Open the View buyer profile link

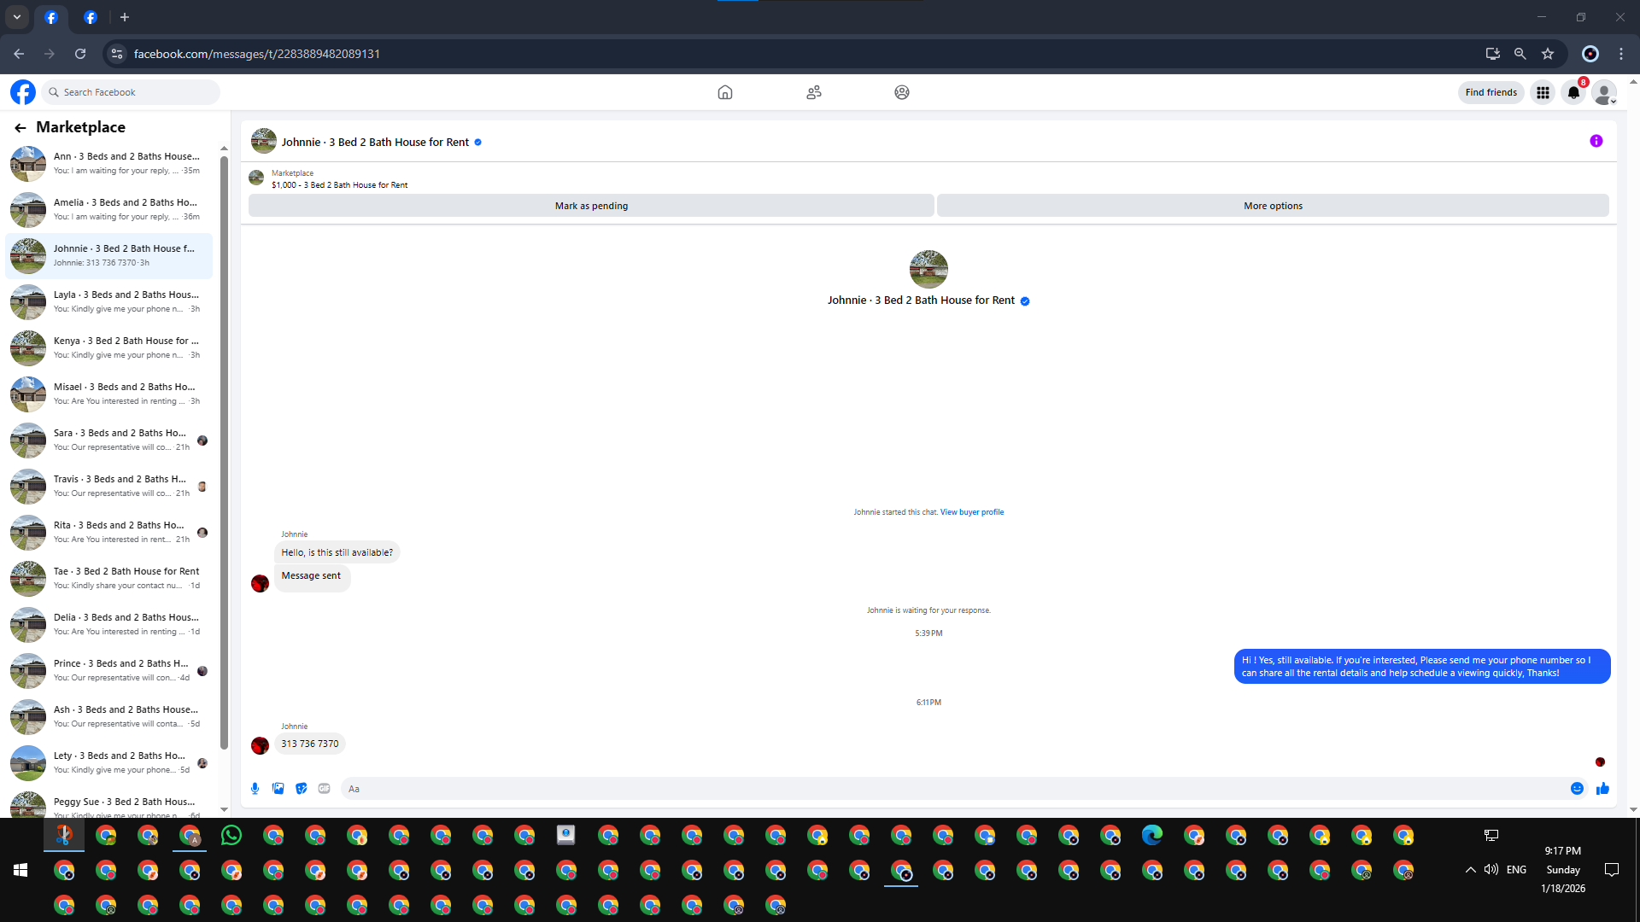point(972,512)
